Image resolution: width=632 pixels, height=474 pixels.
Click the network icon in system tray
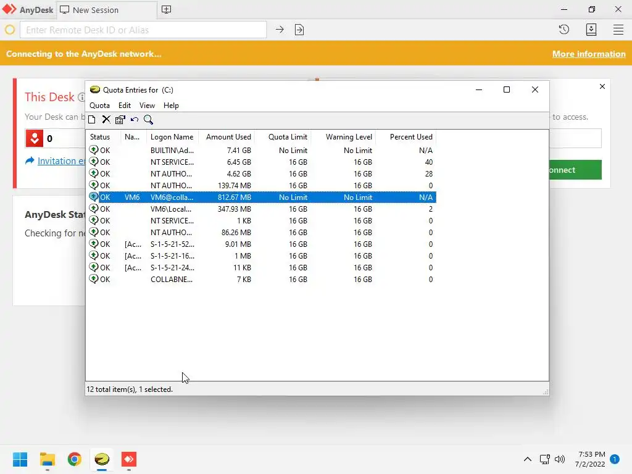pyautogui.click(x=545, y=459)
